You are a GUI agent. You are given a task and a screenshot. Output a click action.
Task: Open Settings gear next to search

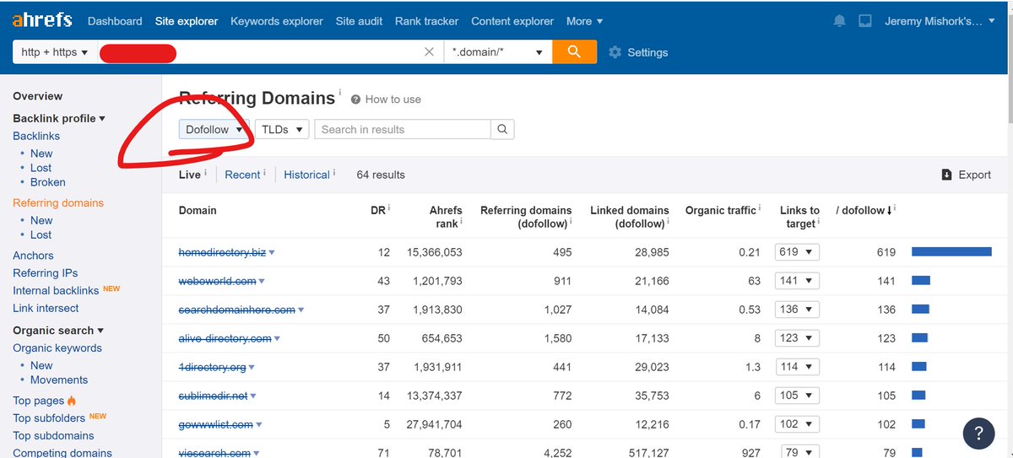(x=638, y=52)
